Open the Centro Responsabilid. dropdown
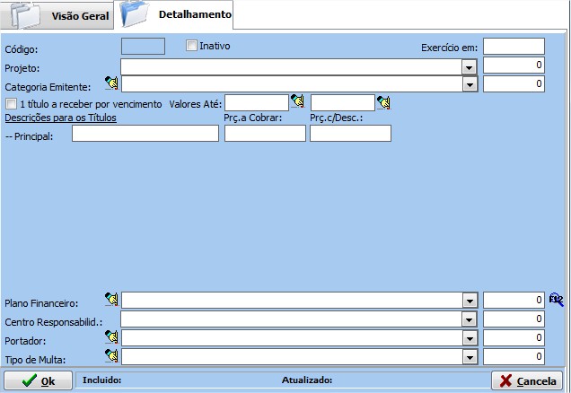Screen dimensions: 571x393 pos(468,319)
